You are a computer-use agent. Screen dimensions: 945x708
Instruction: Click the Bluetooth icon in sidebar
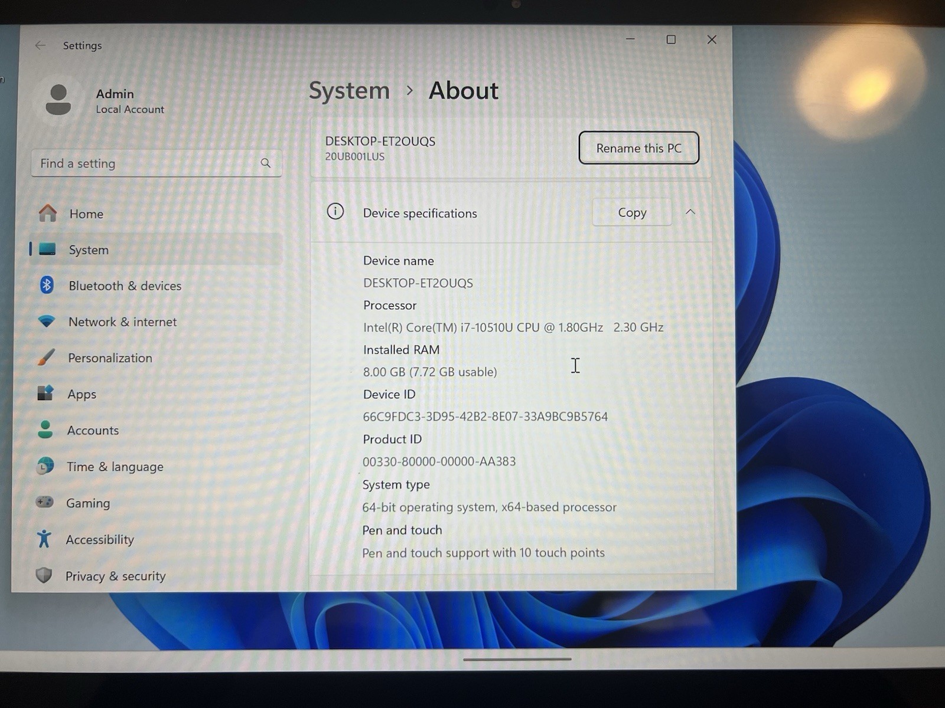pos(47,285)
